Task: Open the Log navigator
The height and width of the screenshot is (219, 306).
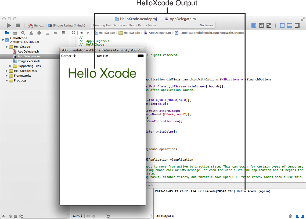Action: point(63,33)
